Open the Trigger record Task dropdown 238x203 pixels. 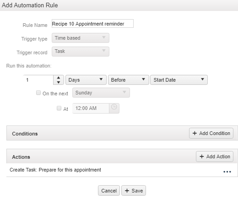coord(81,52)
